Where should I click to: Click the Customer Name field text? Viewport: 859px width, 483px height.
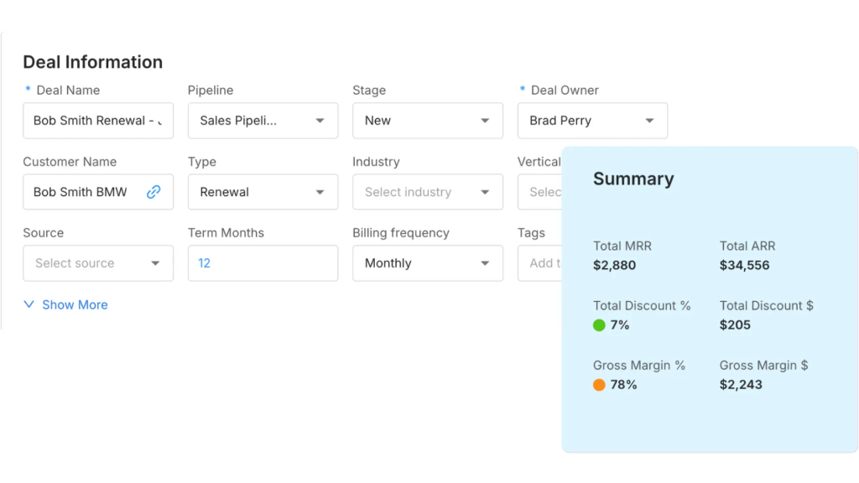click(x=81, y=192)
